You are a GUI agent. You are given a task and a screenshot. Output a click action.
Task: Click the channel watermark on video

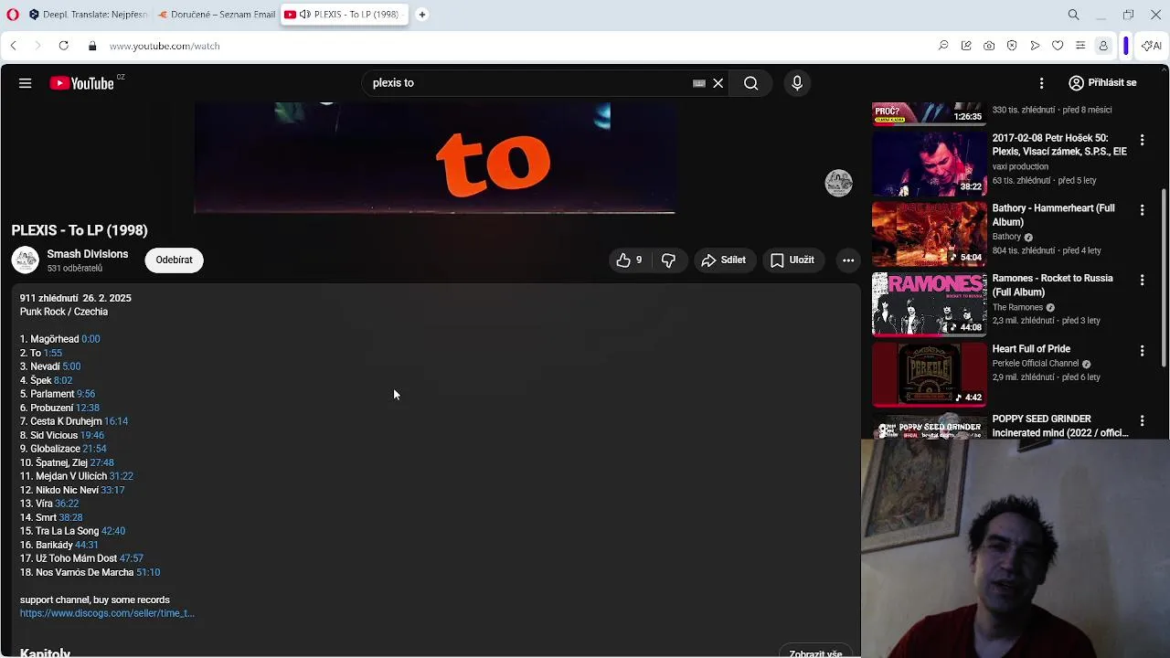pos(838,183)
